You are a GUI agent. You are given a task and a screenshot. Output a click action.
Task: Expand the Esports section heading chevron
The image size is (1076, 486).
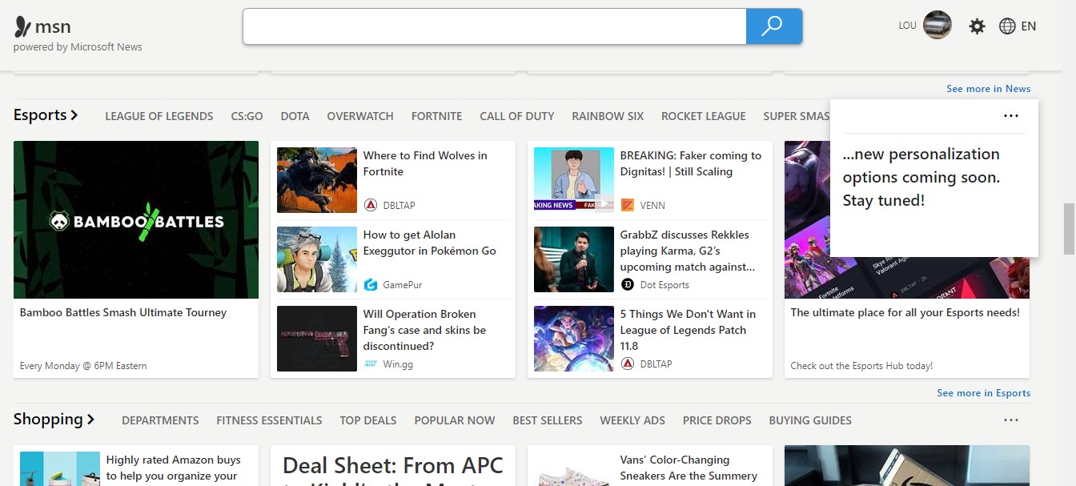pos(74,115)
